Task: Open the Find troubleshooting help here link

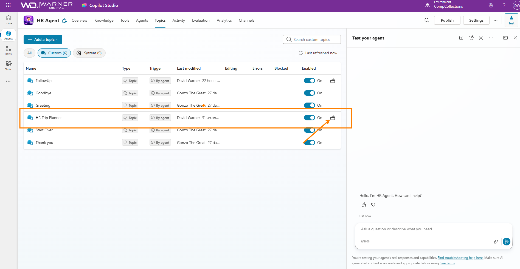Action: 460,258
